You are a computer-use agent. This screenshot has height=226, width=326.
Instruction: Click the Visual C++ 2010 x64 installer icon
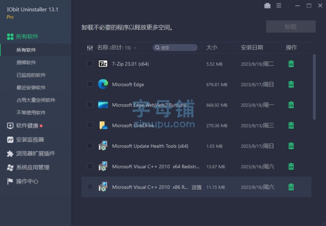tap(103, 166)
